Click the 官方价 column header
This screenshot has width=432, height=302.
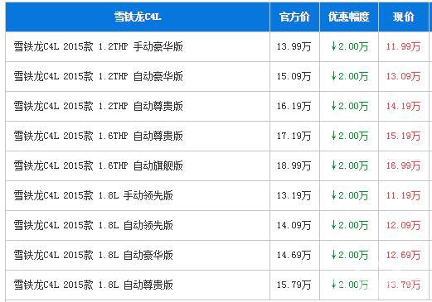tap(294, 17)
